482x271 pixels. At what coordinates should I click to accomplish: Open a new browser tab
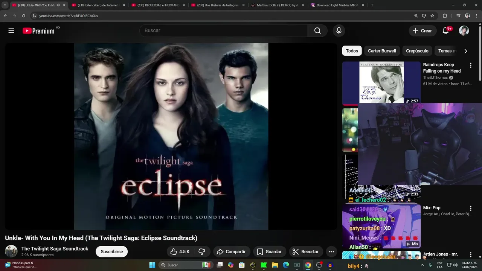coord(372,5)
